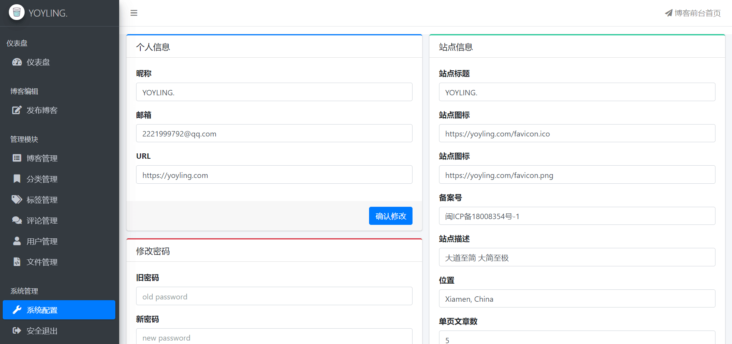
Task: Focus the 昵称 input field
Action: click(x=274, y=92)
